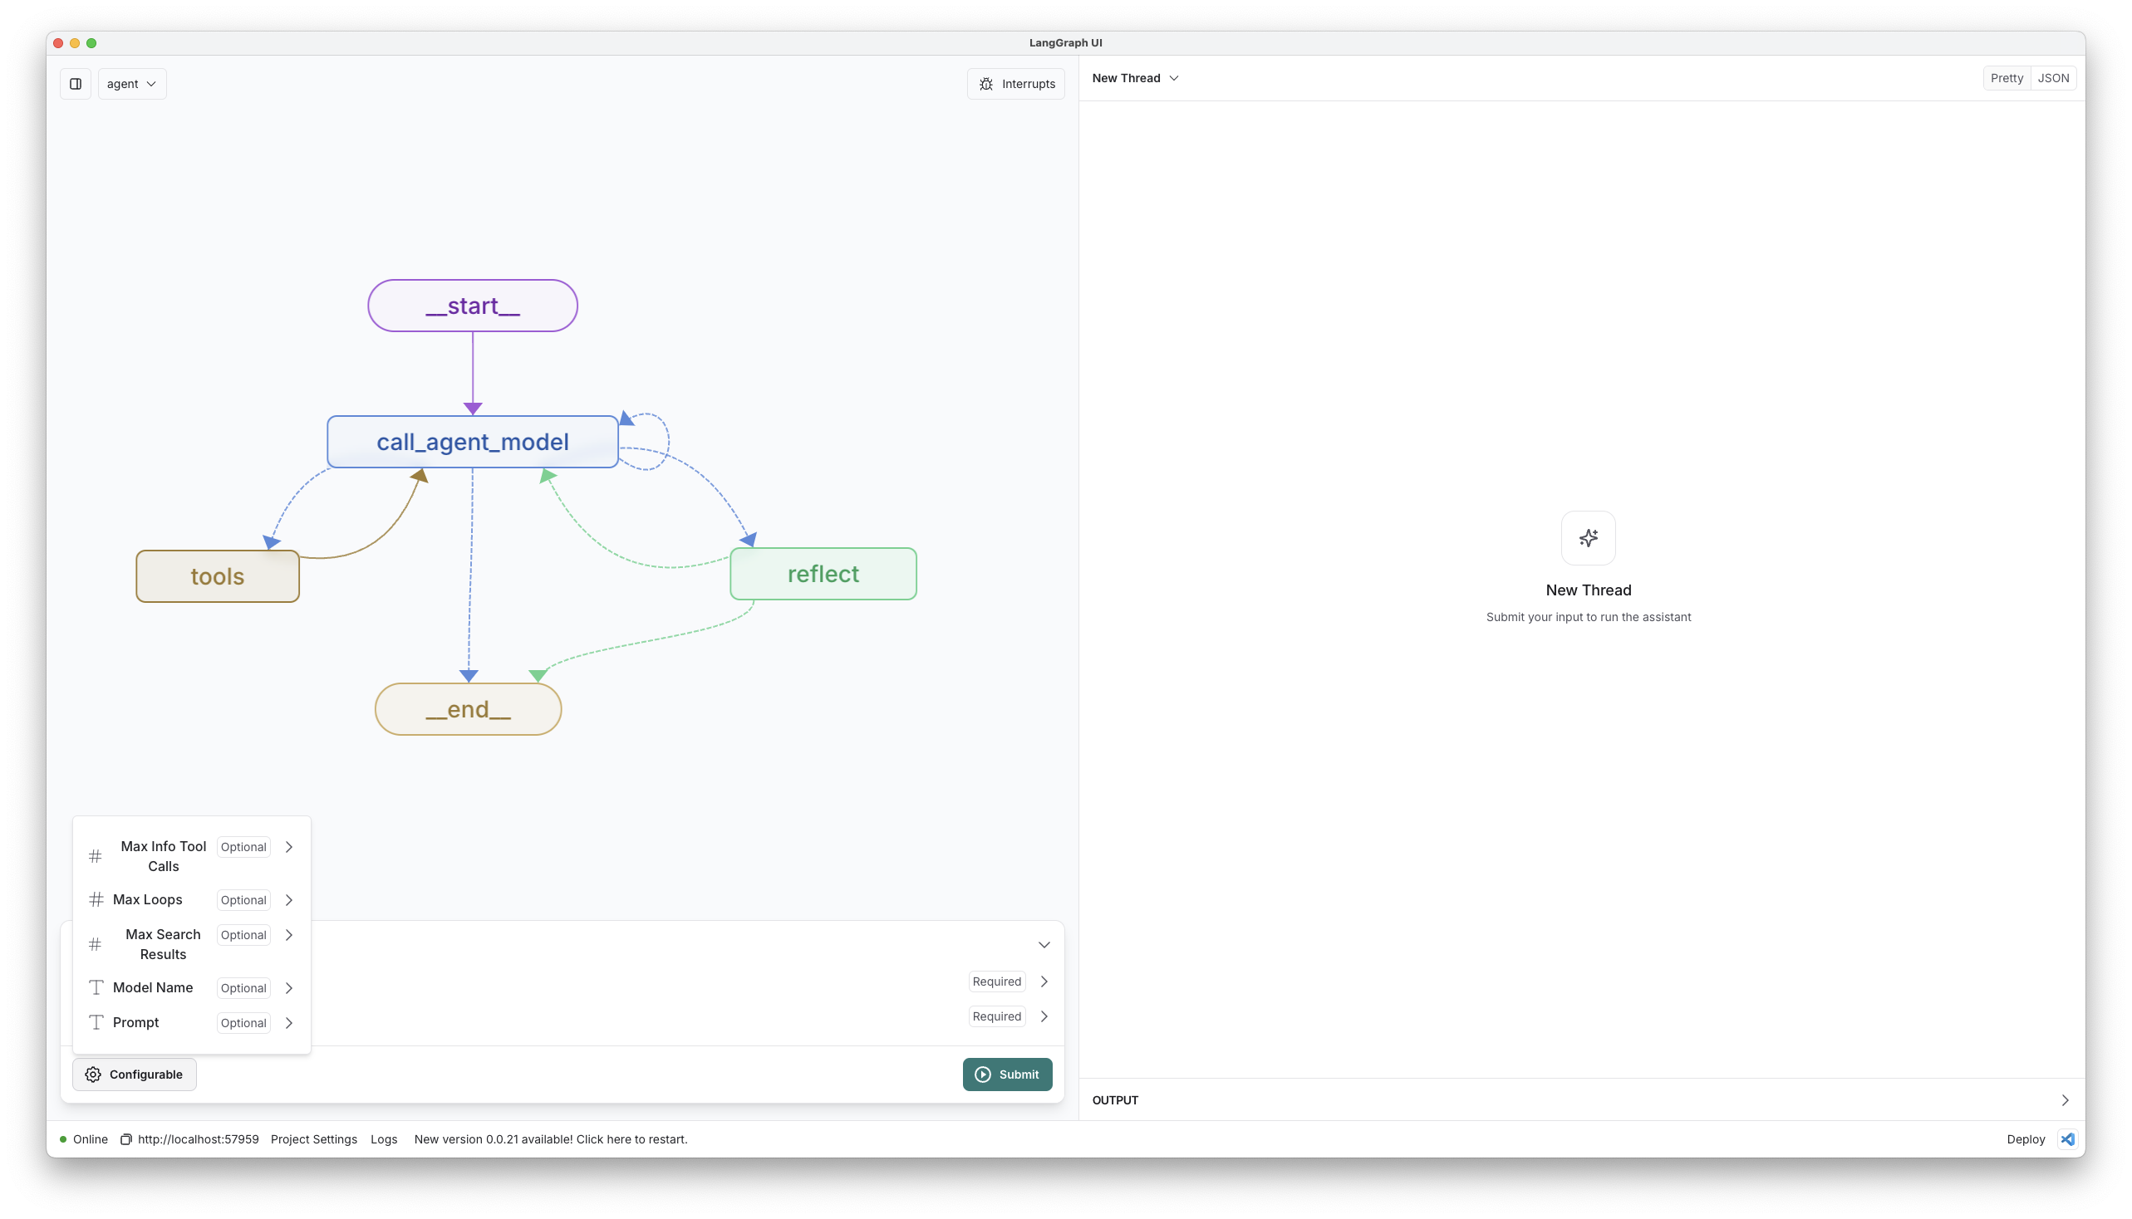The image size is (2132, 1219).
Task: Toggle the sidebar panel icon
Action: 76,84
